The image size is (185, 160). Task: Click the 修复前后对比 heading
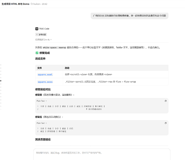coord(43,89)
